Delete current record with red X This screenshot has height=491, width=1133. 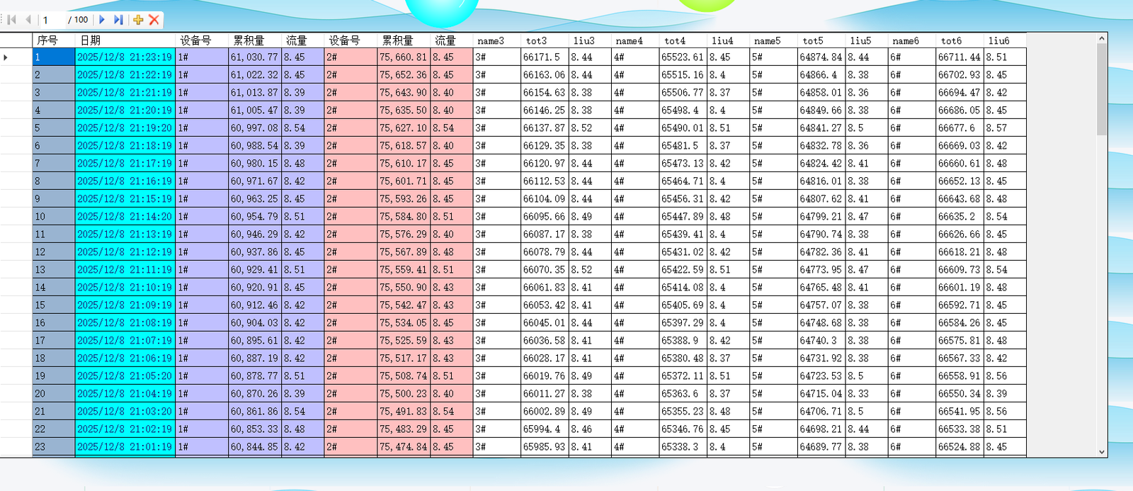click(154, 20)
